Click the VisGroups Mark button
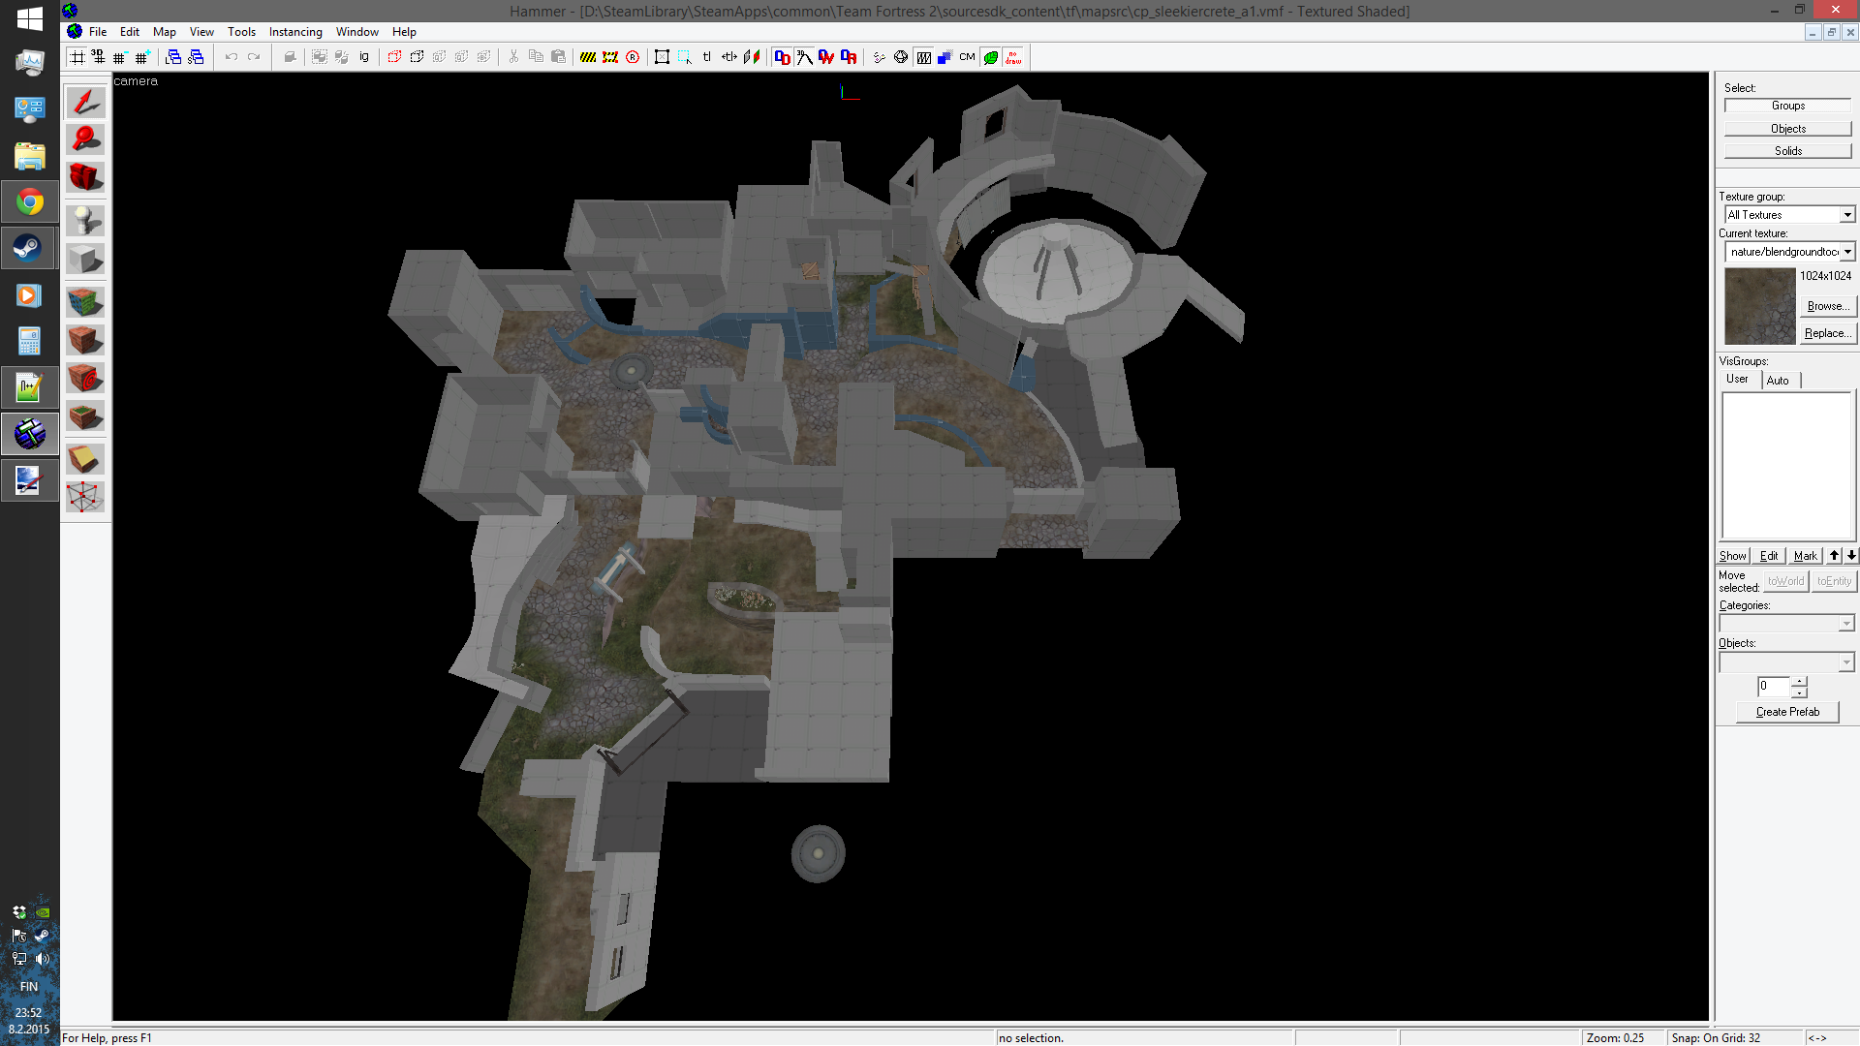The image size is (1860, 1046). pyautogui.click(x=1806, y=556)
